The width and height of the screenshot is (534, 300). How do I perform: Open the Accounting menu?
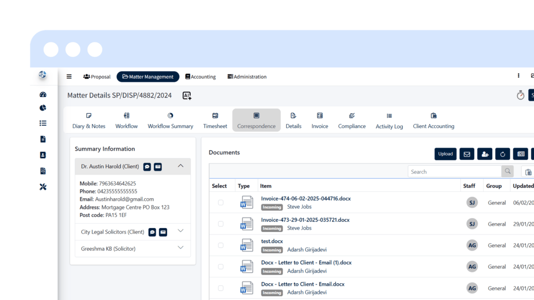[x=201, y=76]
